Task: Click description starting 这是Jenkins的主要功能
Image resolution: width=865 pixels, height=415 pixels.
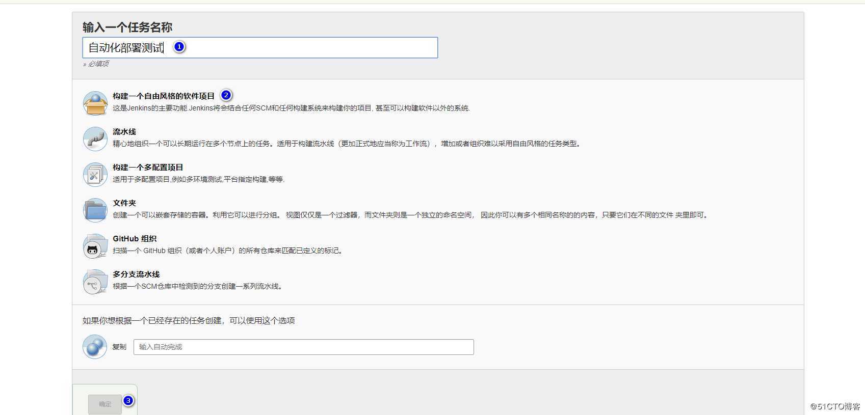Action: click(292, 108)
